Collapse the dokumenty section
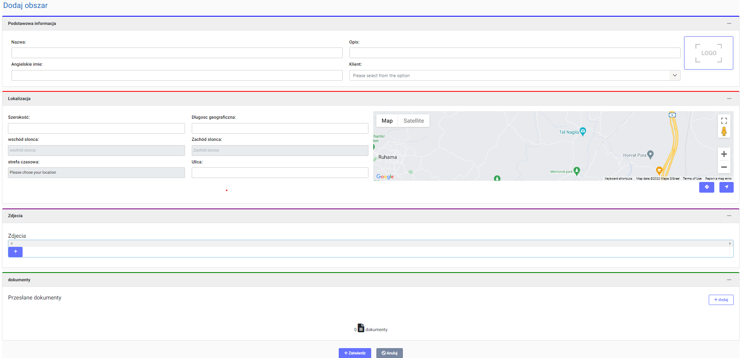 (729, 280)
